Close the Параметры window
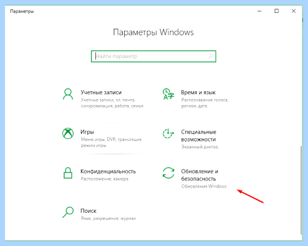The image size is (308, 246). 294,11
